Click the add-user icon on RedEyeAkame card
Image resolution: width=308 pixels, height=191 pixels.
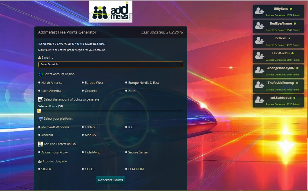[260, 26]
